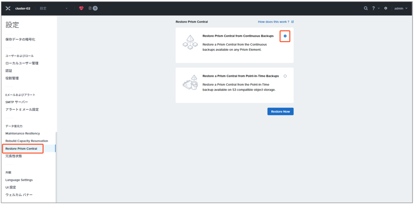Click the Restore Prism Central from Continuous Backups title
The width and height of the screenshot is (414, 204).
point(238,36)
